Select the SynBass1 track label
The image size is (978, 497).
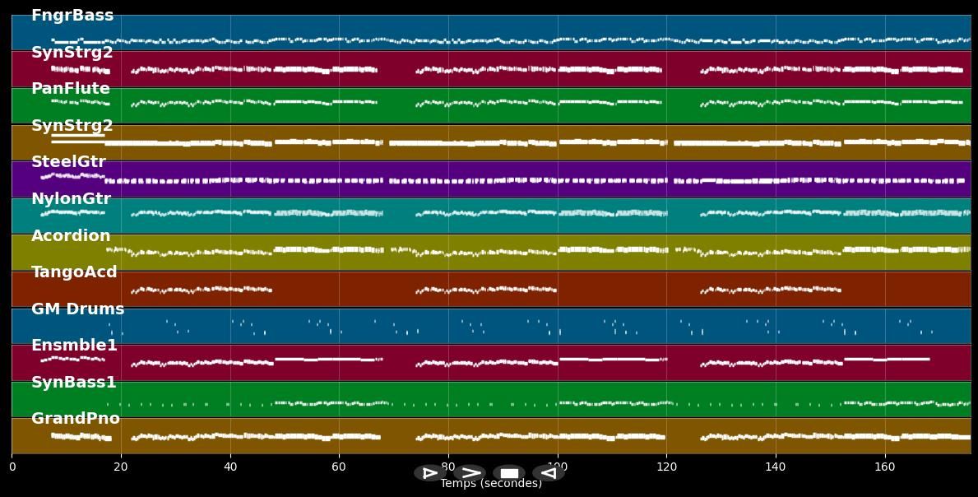(x=74, y=383)
